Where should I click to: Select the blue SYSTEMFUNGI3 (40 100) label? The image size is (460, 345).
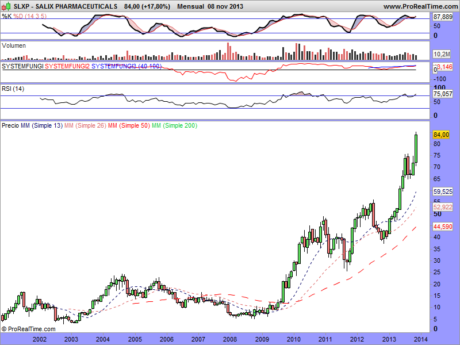[x=126, y=66]
